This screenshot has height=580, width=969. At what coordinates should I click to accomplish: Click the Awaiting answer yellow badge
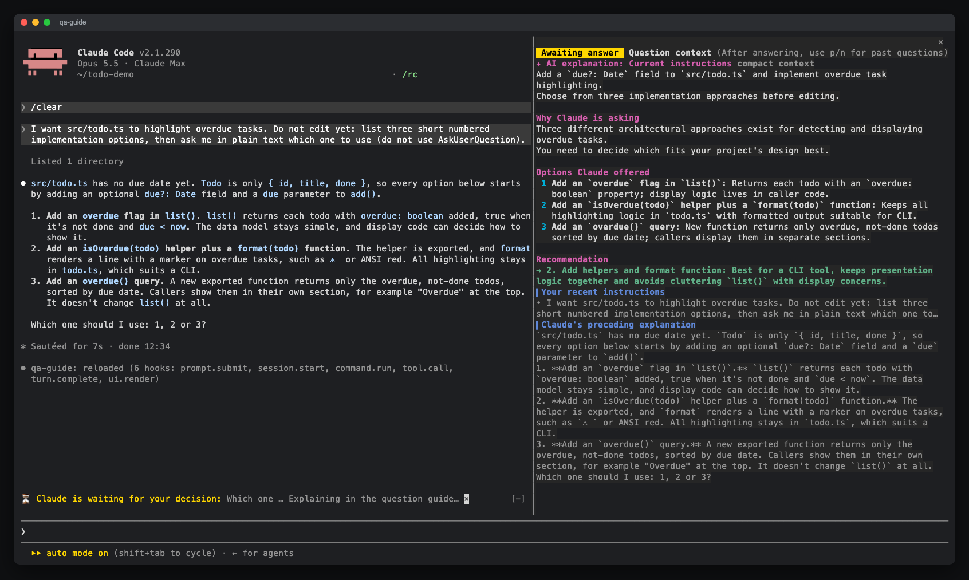click(580, 53)
